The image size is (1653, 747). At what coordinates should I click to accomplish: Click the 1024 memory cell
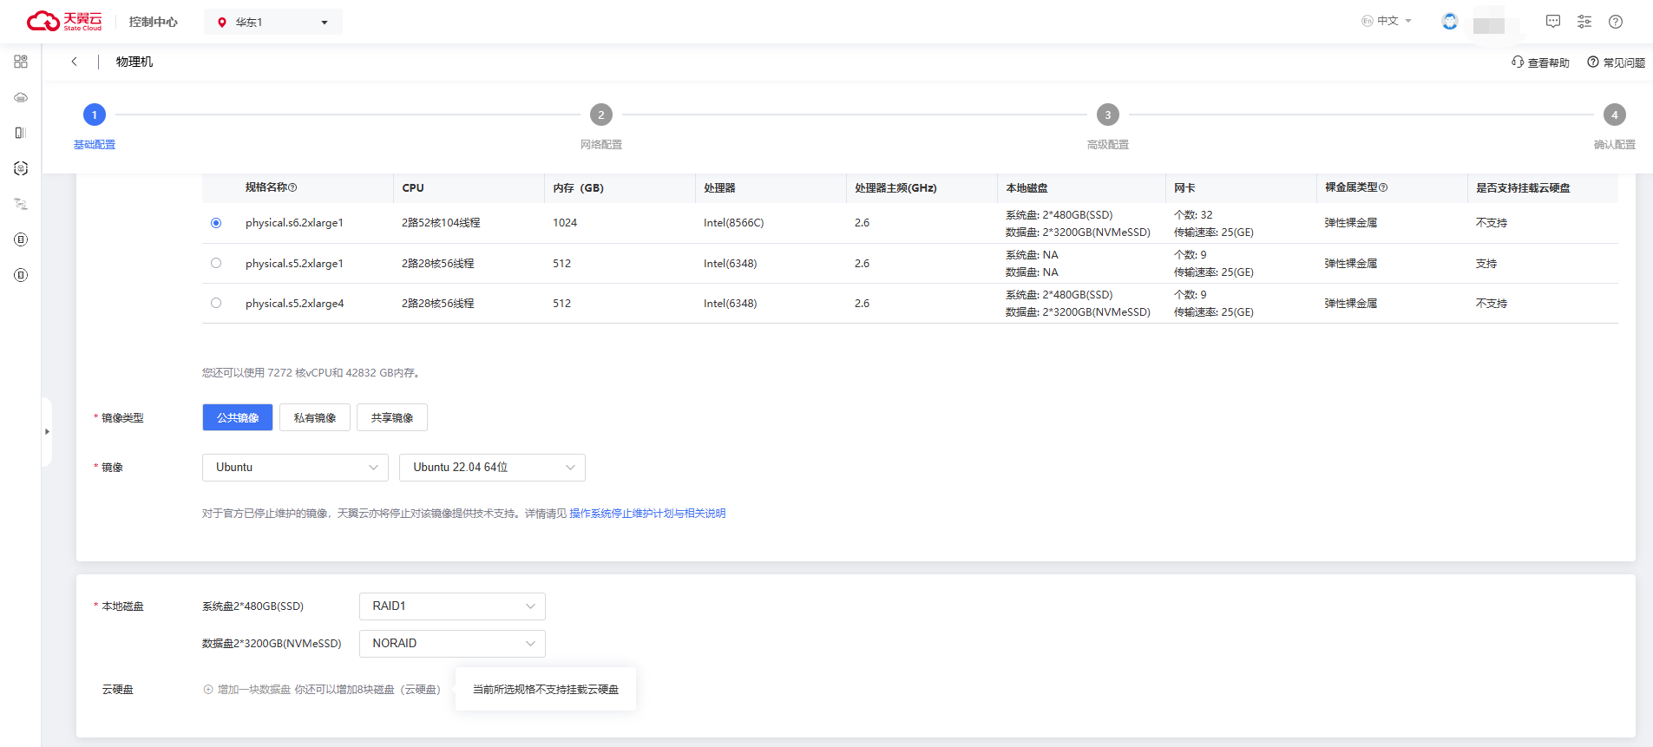point(565,223)
